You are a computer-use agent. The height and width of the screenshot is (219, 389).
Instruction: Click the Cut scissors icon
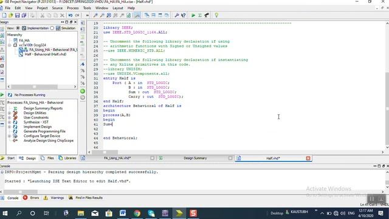(x=42, y=15)
